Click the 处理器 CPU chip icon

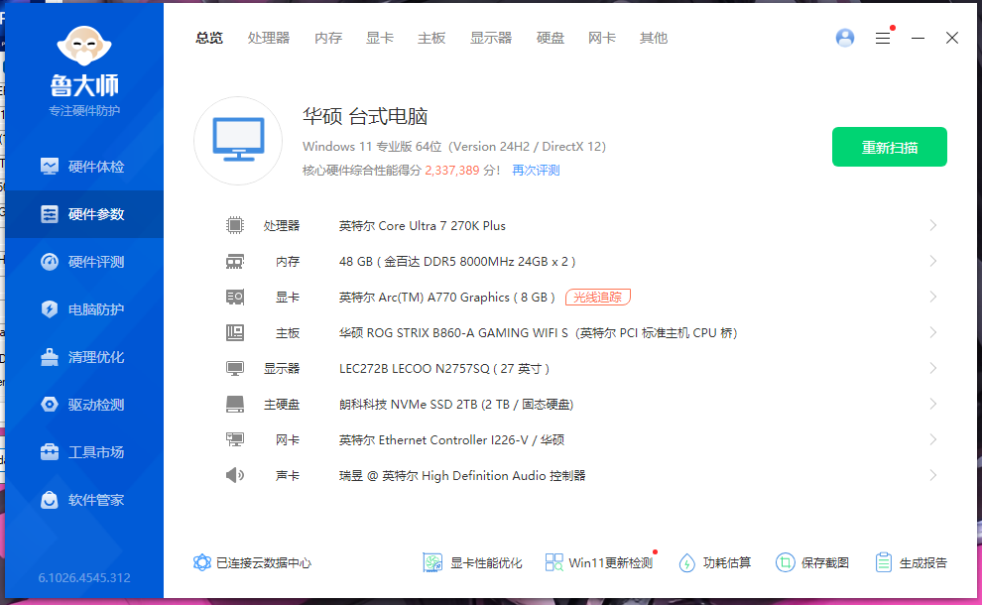(x=235, y=225)
